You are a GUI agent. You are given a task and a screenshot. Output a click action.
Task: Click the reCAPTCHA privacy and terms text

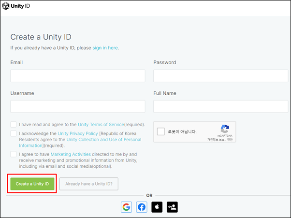[x=220, y=140]
